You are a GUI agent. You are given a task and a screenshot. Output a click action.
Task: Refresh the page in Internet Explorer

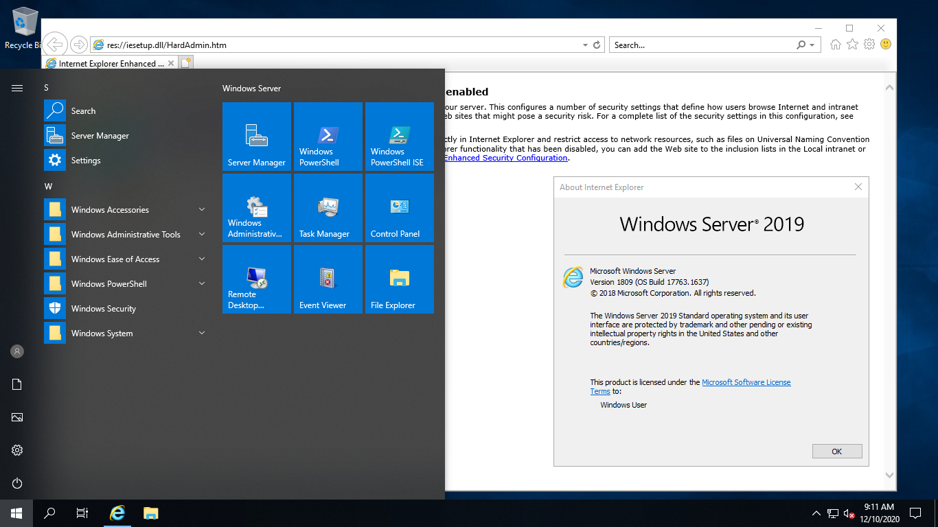pyautogui.click(x=597, y=45)
